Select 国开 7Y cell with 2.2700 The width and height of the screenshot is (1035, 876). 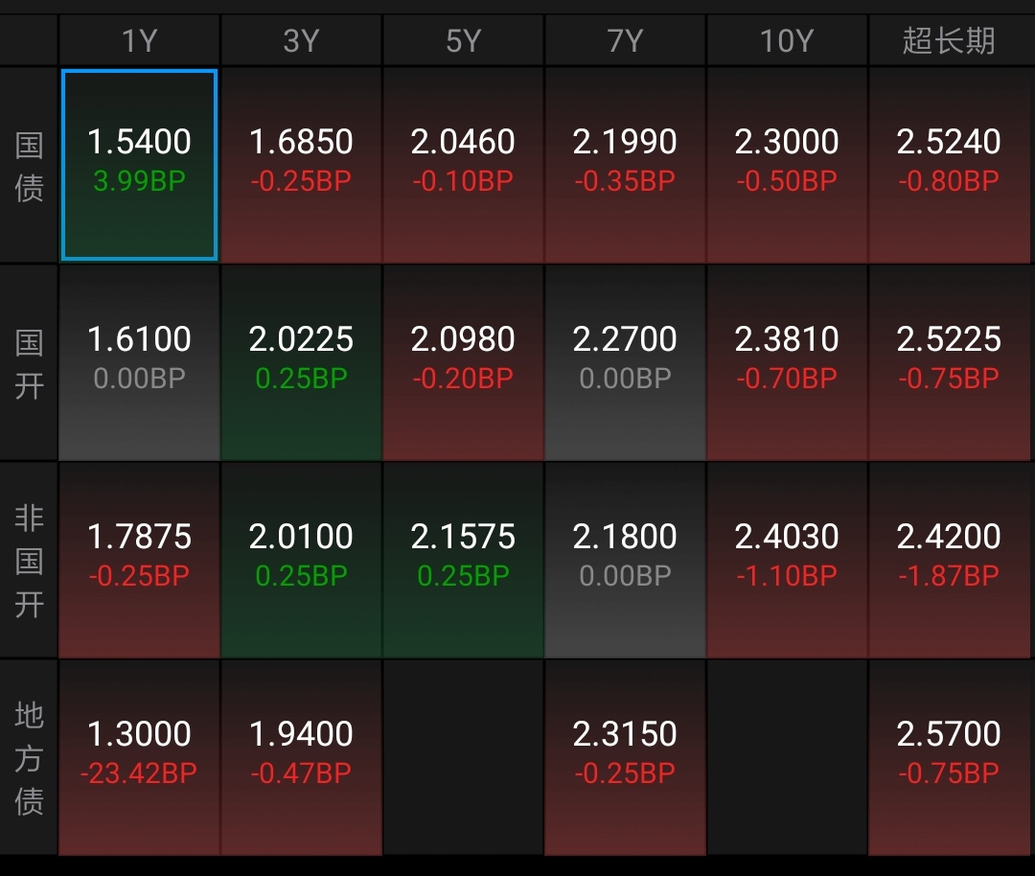point(625,362)
